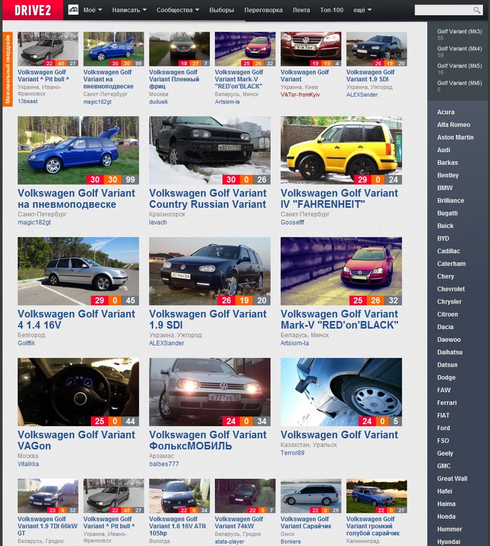Open user profile dudusik
The height and width of the screenshot is (546, 490).
158,102
